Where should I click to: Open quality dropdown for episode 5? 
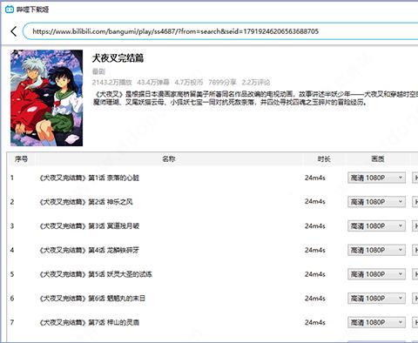(x=376, y=274)
